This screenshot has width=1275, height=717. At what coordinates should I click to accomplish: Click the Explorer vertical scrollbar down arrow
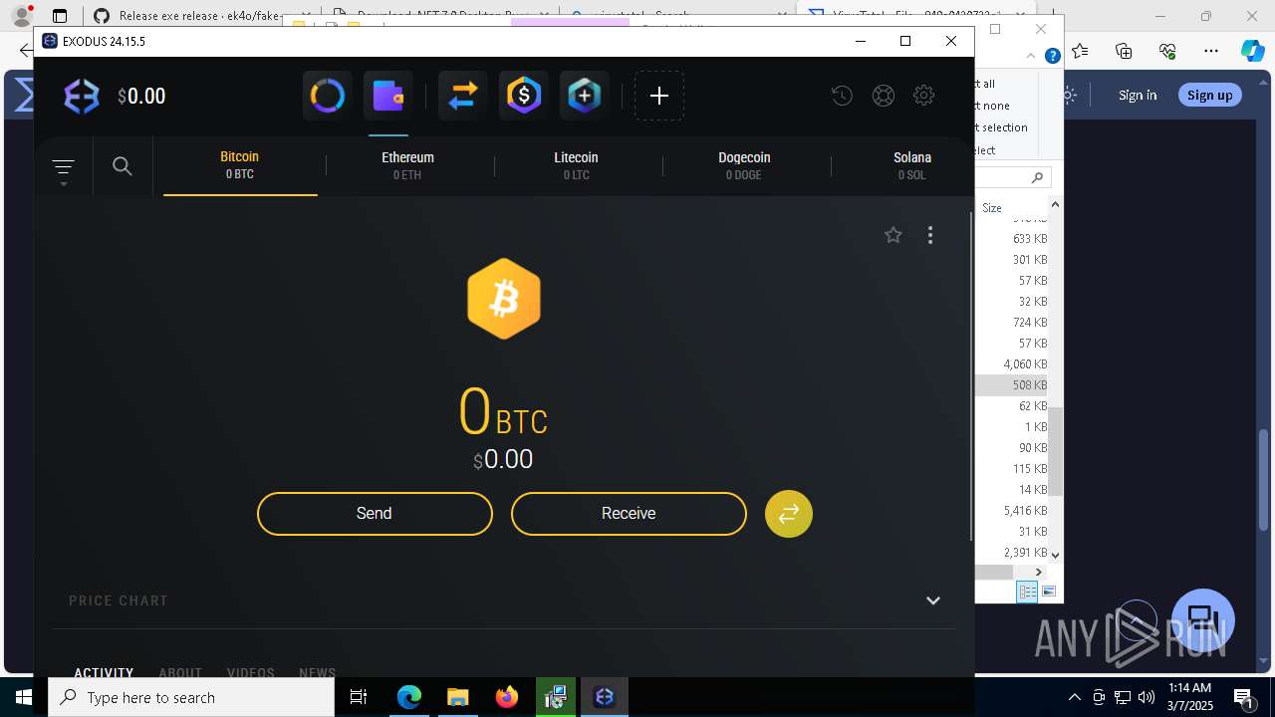(1056, 555)
